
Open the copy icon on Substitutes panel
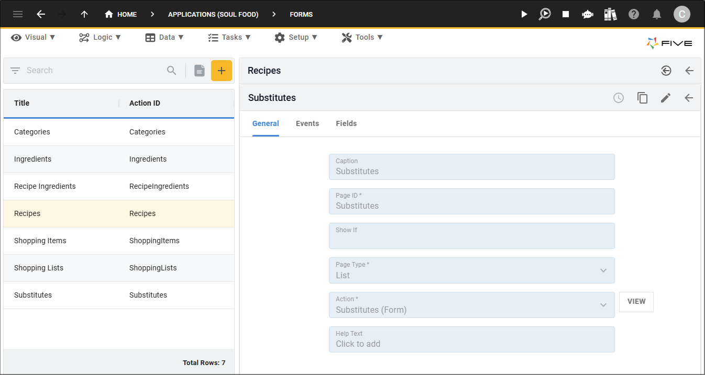pyautogui.click(x=642, y=98)
